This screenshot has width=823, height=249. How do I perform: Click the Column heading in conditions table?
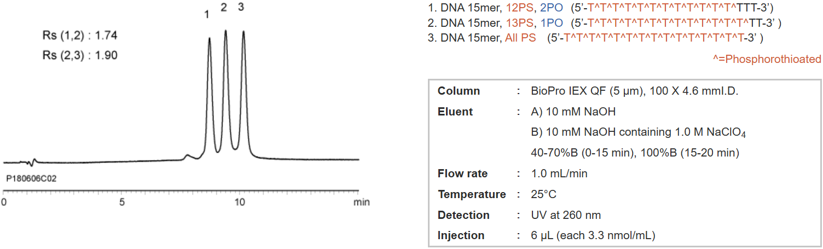pyautogui.click(x=459, y=91)
